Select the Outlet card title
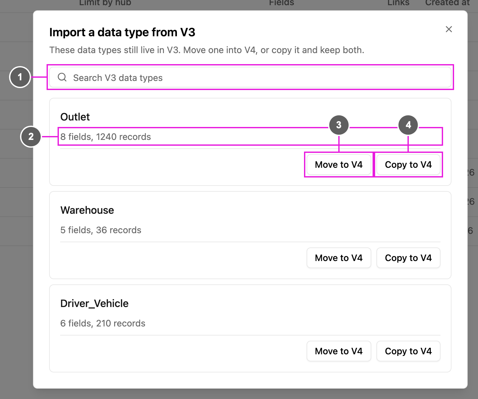 (75, 117)
